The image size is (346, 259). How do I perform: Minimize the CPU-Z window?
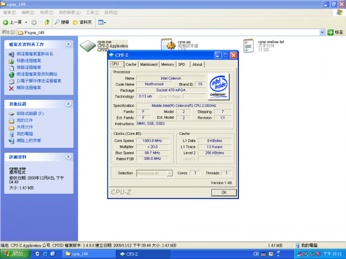[x=218, y=55]
